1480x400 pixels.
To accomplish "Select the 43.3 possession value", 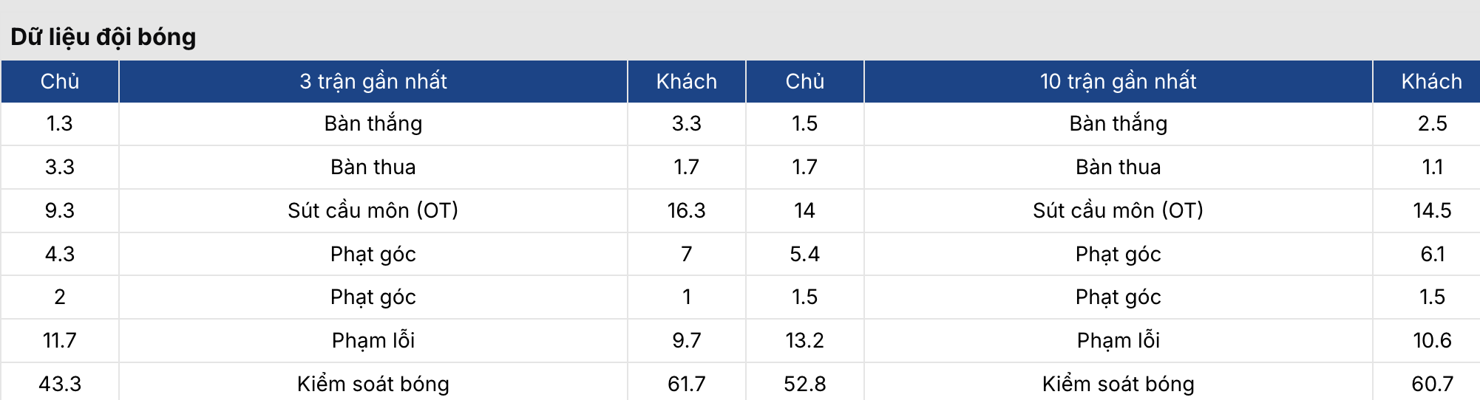I will (x=60, y=384).
